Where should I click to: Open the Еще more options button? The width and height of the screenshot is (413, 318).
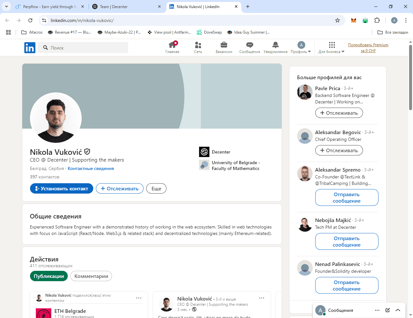(x=156, y=188)
